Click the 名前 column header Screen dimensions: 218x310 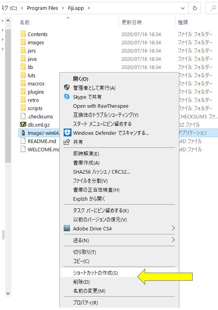(x=25, y=22)
